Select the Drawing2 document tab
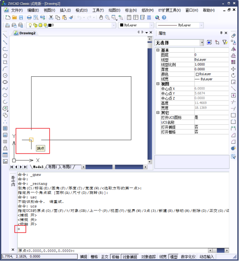This screenshot has height=261, width=239. click(x=25, y=33)
